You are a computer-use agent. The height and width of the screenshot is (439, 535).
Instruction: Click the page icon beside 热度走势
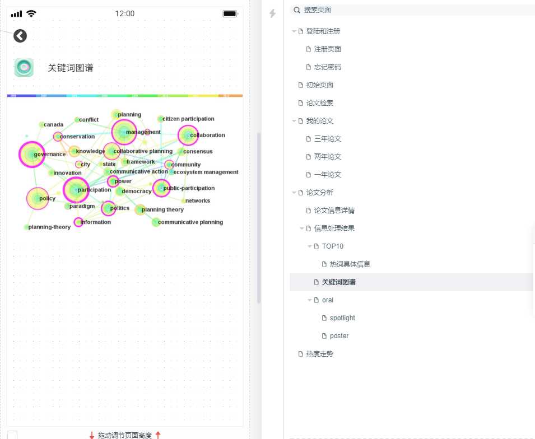pos(301,354)
